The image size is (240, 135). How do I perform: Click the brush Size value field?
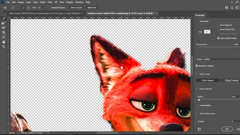click(39, 7)
